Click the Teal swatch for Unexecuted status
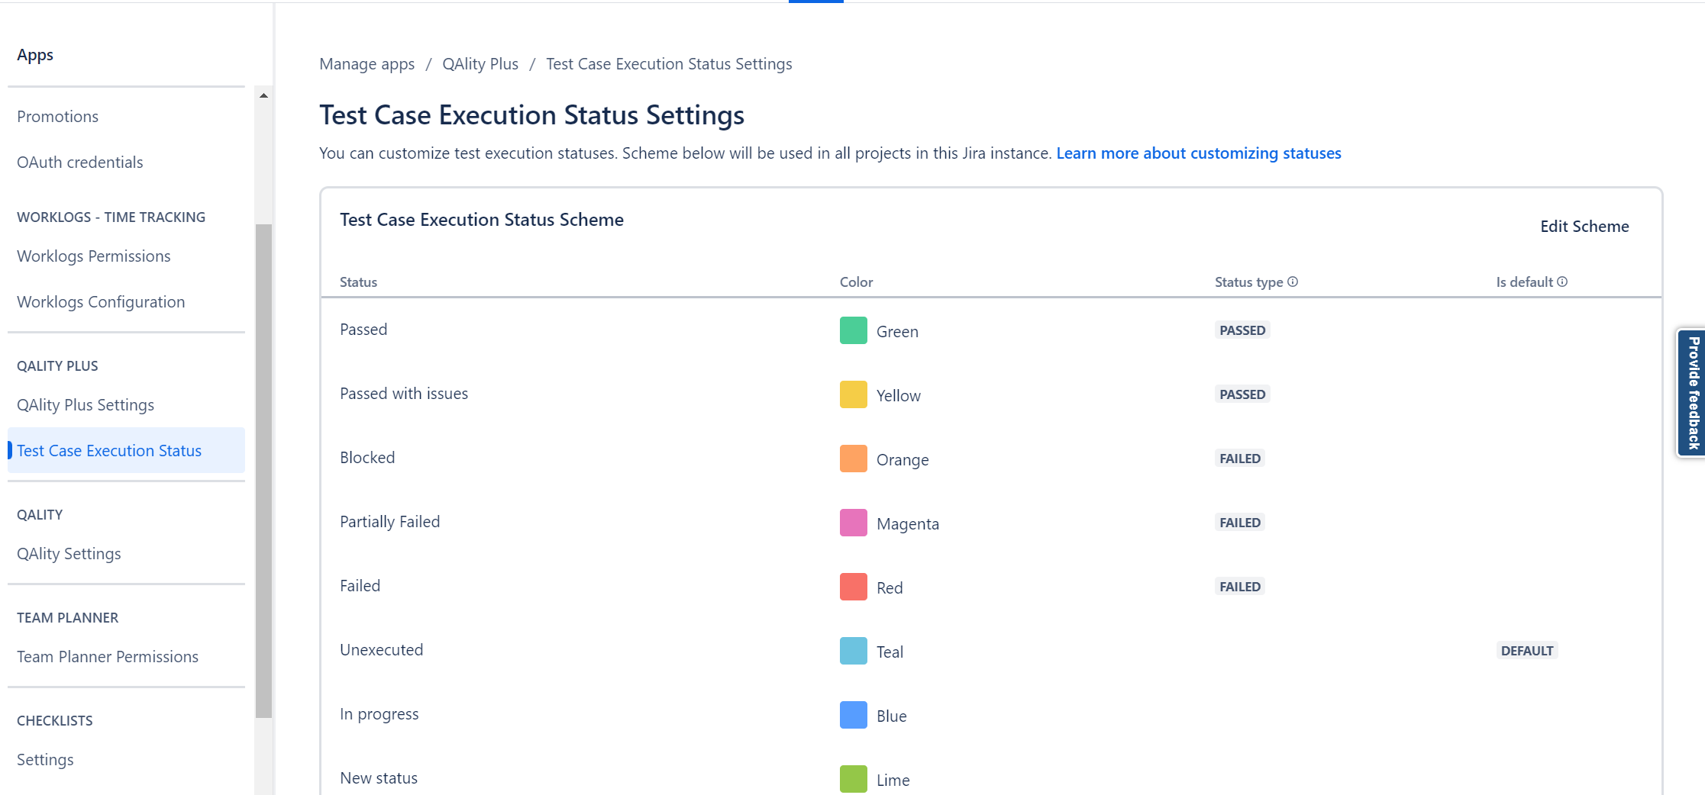This screenshot has width=1705, height=795. click(853, 651)
